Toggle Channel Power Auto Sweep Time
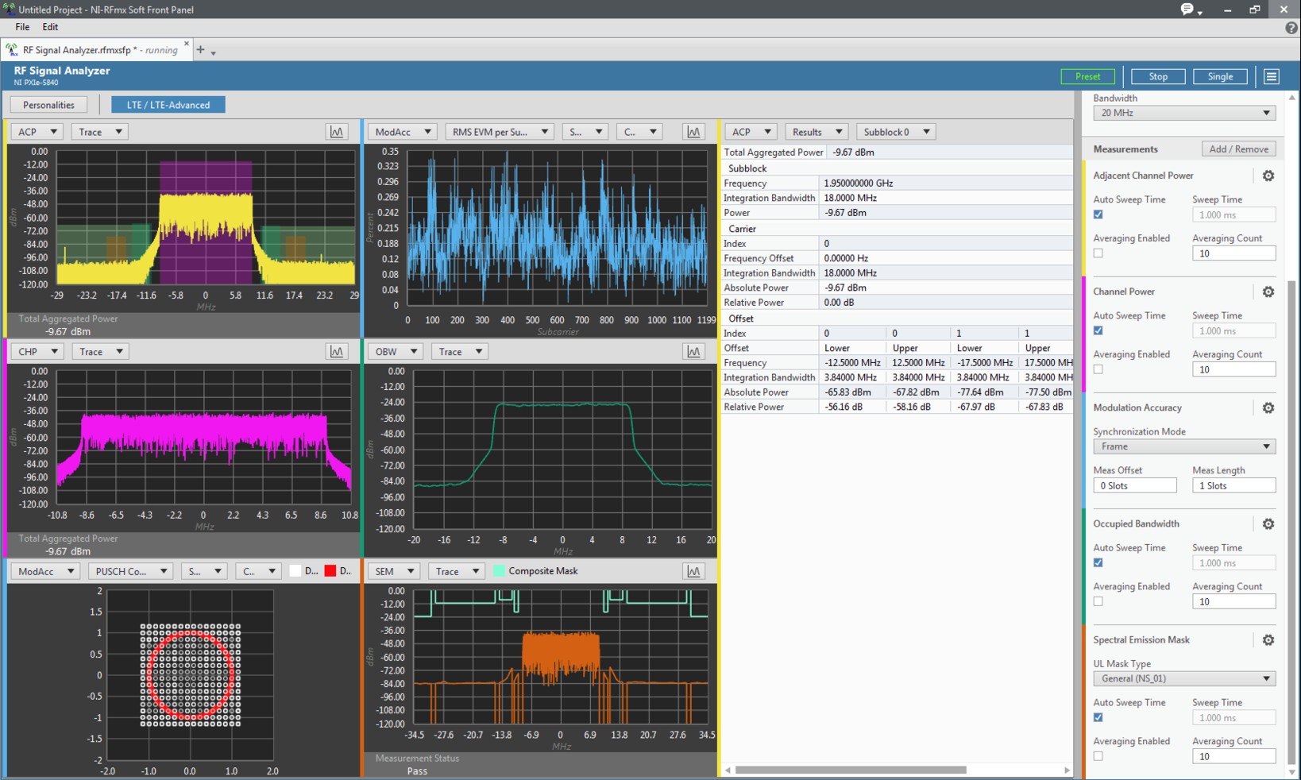 pyautogui.click(x=1098, y=330)
